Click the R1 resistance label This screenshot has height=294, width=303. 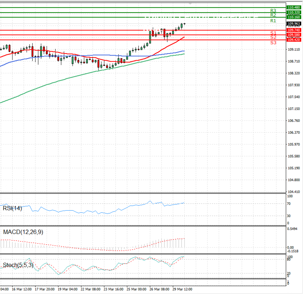273,21
